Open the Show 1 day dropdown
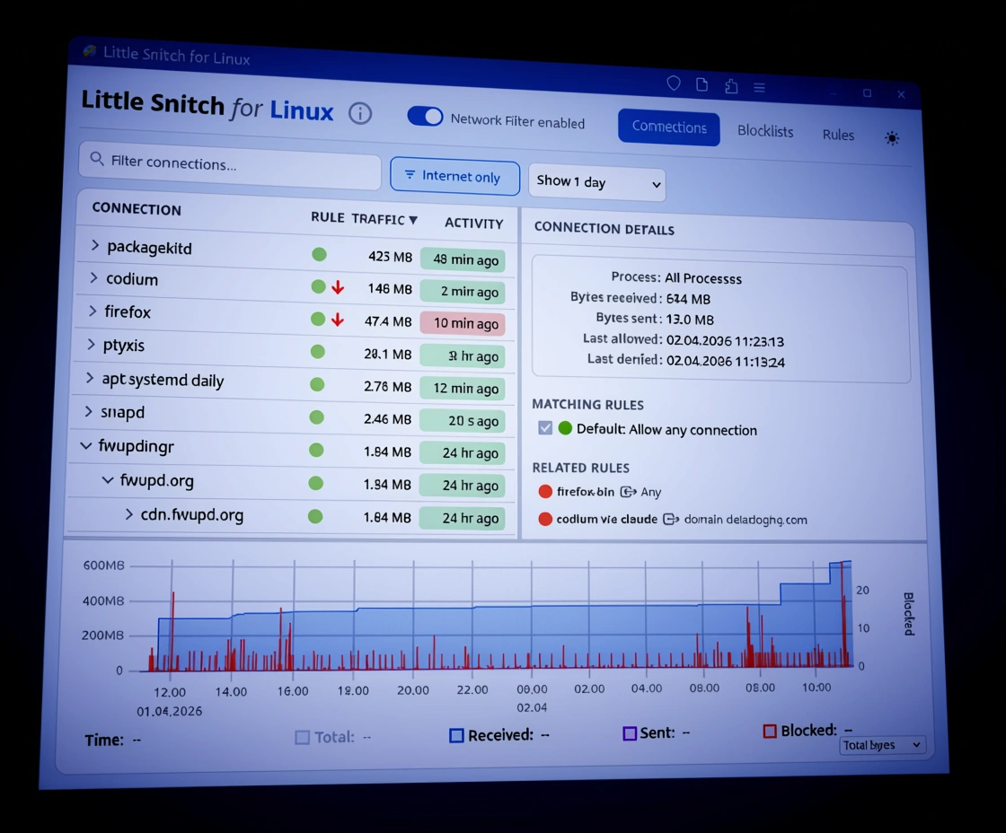Viewport: 1006px width, 833px height. pyautogui.click(x=597, y=182)
